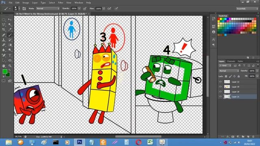Select the Ellipse shape tool

pos(10,60)
